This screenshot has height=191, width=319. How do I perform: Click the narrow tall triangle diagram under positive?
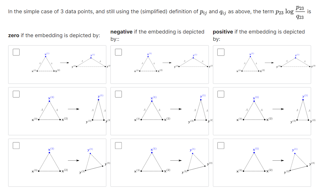click(x=275, y=109)
